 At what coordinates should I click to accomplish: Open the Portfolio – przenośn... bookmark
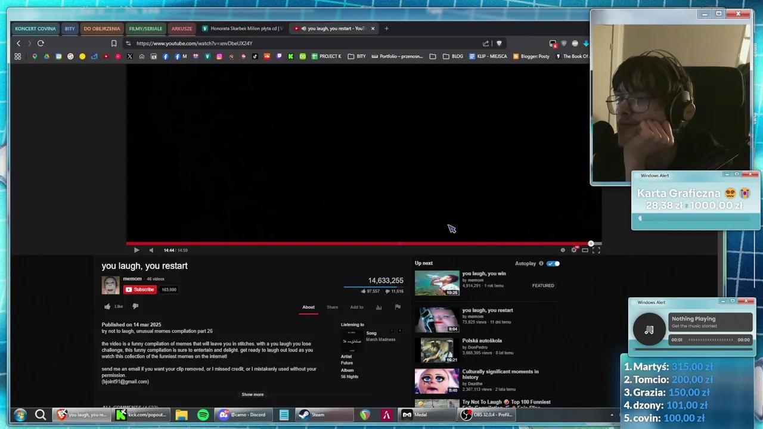[397, 57]
